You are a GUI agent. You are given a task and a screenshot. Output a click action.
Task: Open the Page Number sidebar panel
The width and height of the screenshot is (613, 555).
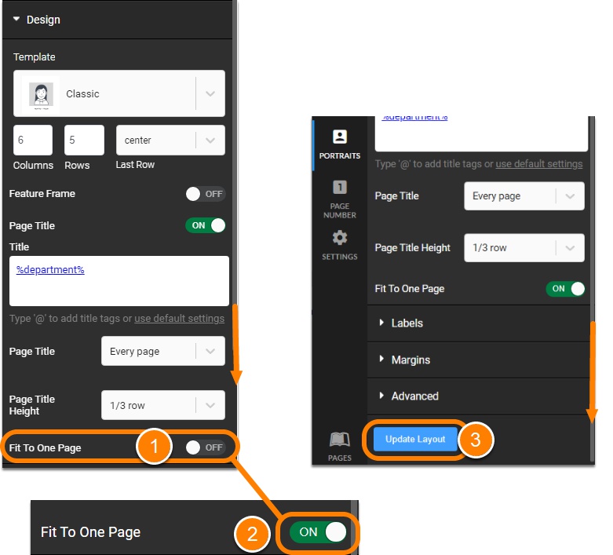coord(339,199)
